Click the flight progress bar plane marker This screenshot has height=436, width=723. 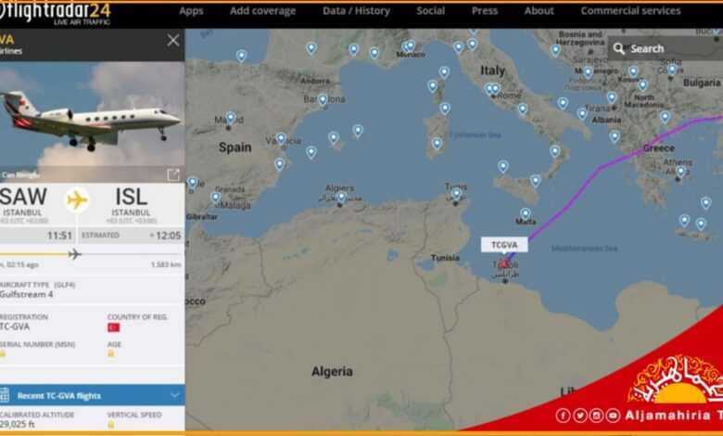pyautogui.click(x=74, y=254)
